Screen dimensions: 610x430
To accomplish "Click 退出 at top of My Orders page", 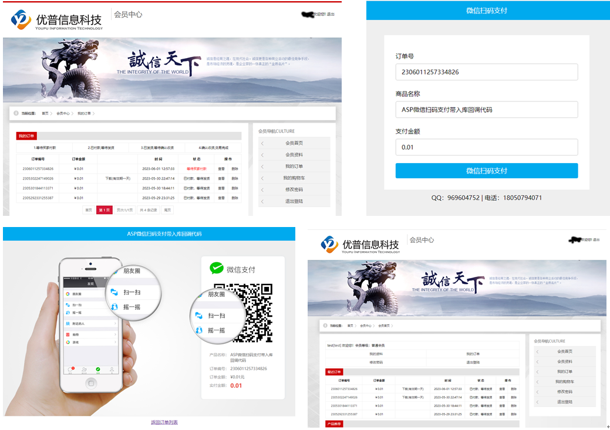I will pyautogui.click(x=331, y=15).
